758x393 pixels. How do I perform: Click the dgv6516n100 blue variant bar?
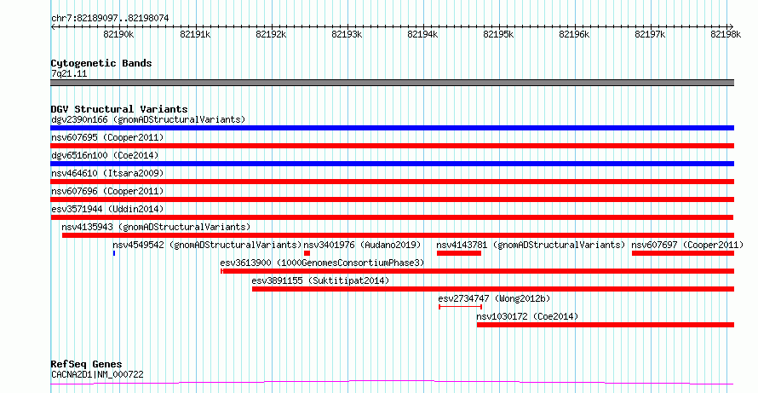(392, 164)
